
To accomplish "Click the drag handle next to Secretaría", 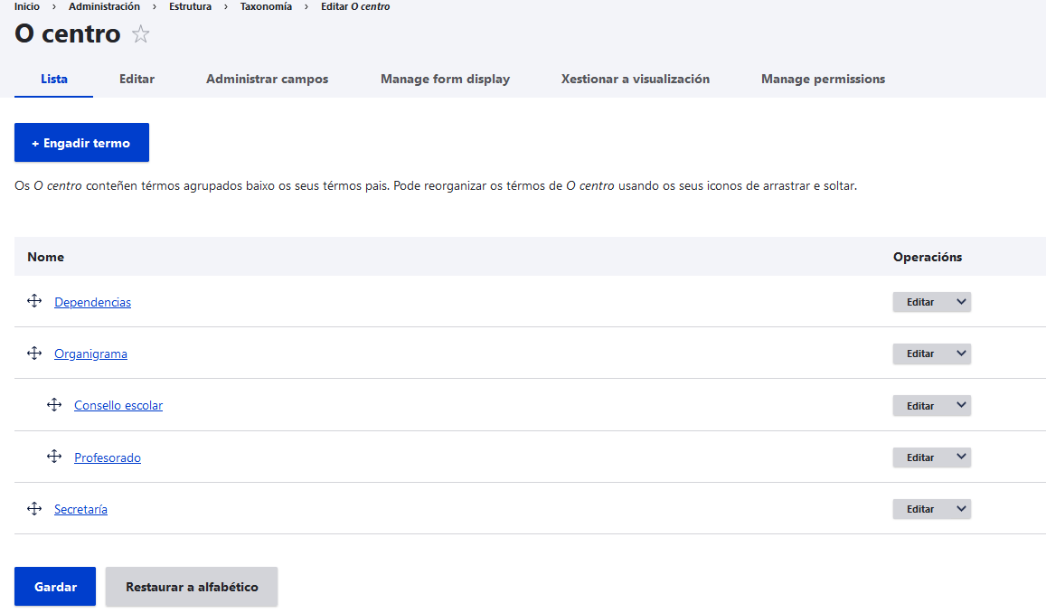I will pyautogui.click(x=34, y=509).
